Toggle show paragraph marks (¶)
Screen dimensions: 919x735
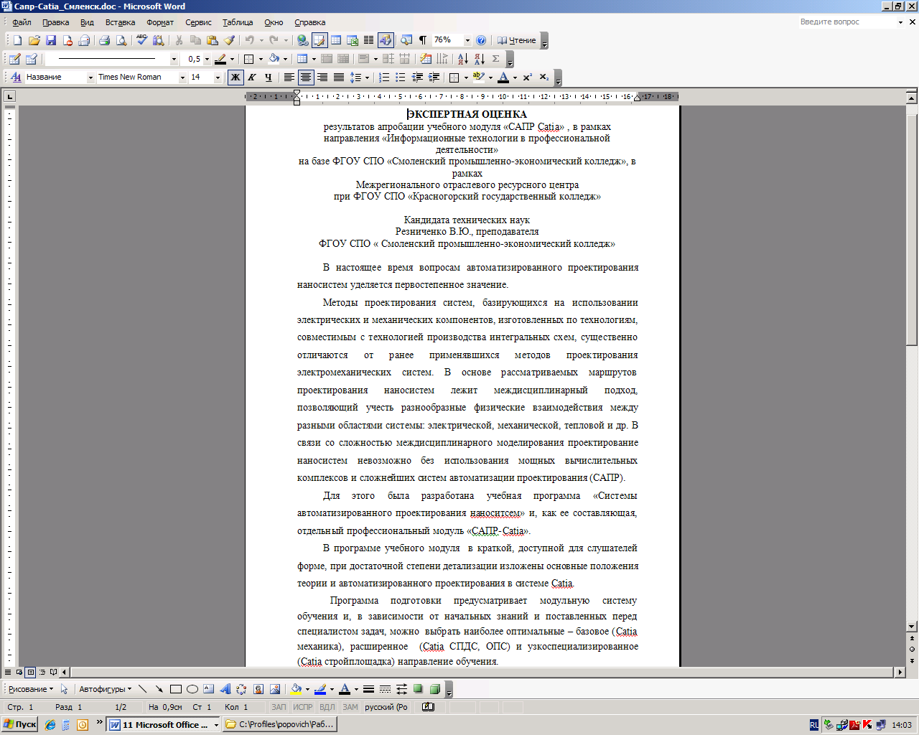423,41
